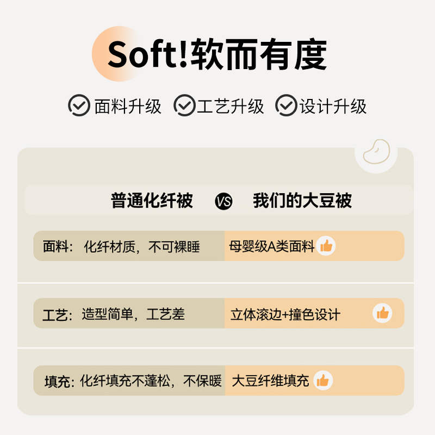Click the 设计升级 label

[x=333, y=106]
